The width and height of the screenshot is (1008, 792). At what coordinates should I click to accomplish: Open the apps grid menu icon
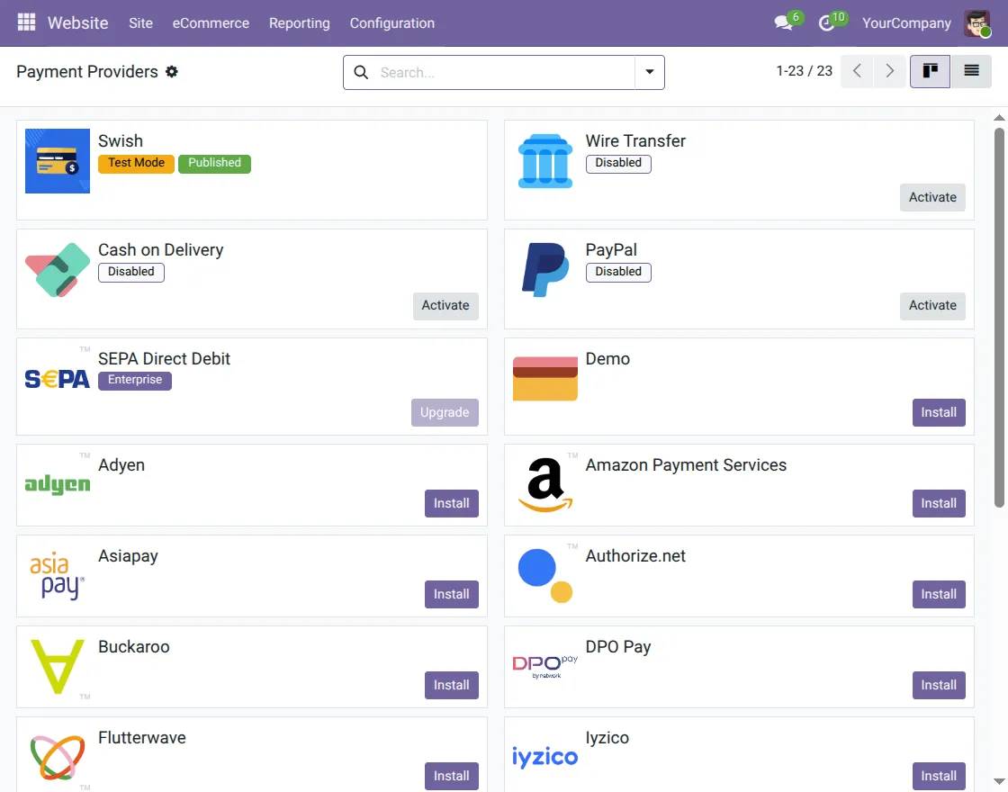(26, 22)
